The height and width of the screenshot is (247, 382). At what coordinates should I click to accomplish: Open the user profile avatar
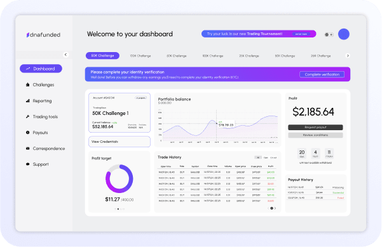click(x=344, y=34)
